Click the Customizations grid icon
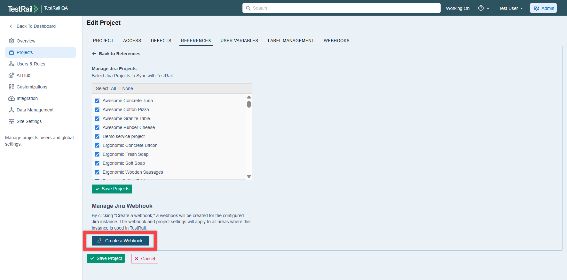This screenshot has width=567, height=280. 12,87
